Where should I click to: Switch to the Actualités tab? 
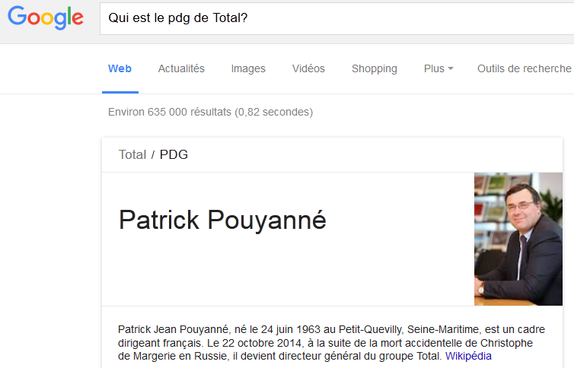click(x=181, y=68)
